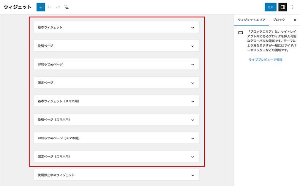
Task: Switch to the ウィジェットエリア tab
Action: click(250, 20)
